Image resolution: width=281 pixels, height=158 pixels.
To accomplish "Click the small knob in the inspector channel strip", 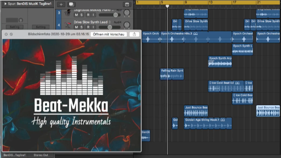I will (21, 20).
